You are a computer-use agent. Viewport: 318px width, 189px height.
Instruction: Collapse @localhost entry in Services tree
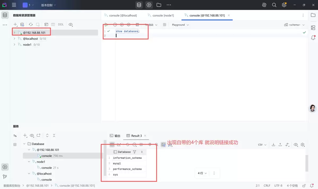coord(29,174)
